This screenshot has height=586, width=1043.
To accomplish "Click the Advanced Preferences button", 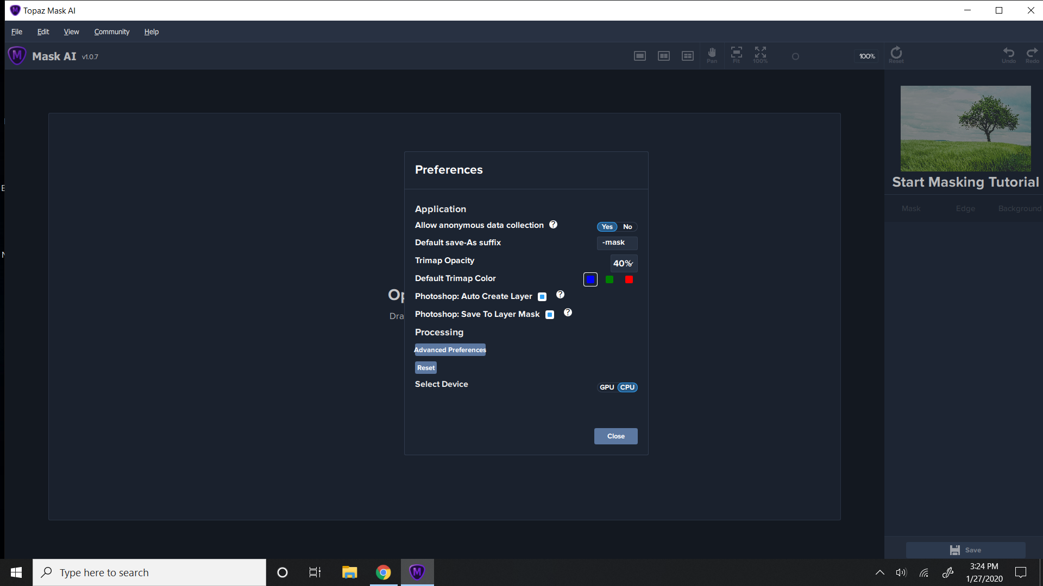I will (450, 350).
